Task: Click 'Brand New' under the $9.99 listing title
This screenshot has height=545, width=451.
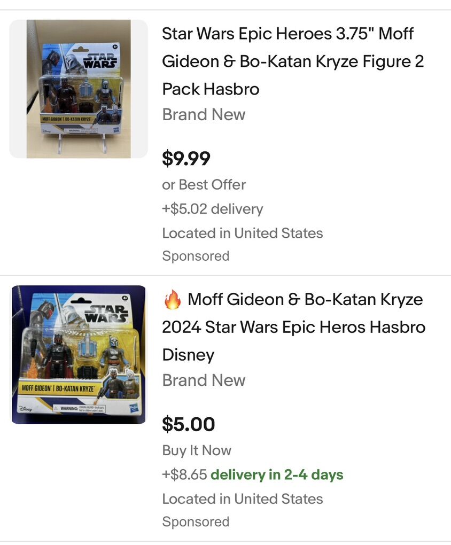Action: coord(204,115)
